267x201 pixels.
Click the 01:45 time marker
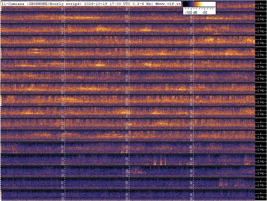pos(191,185)
